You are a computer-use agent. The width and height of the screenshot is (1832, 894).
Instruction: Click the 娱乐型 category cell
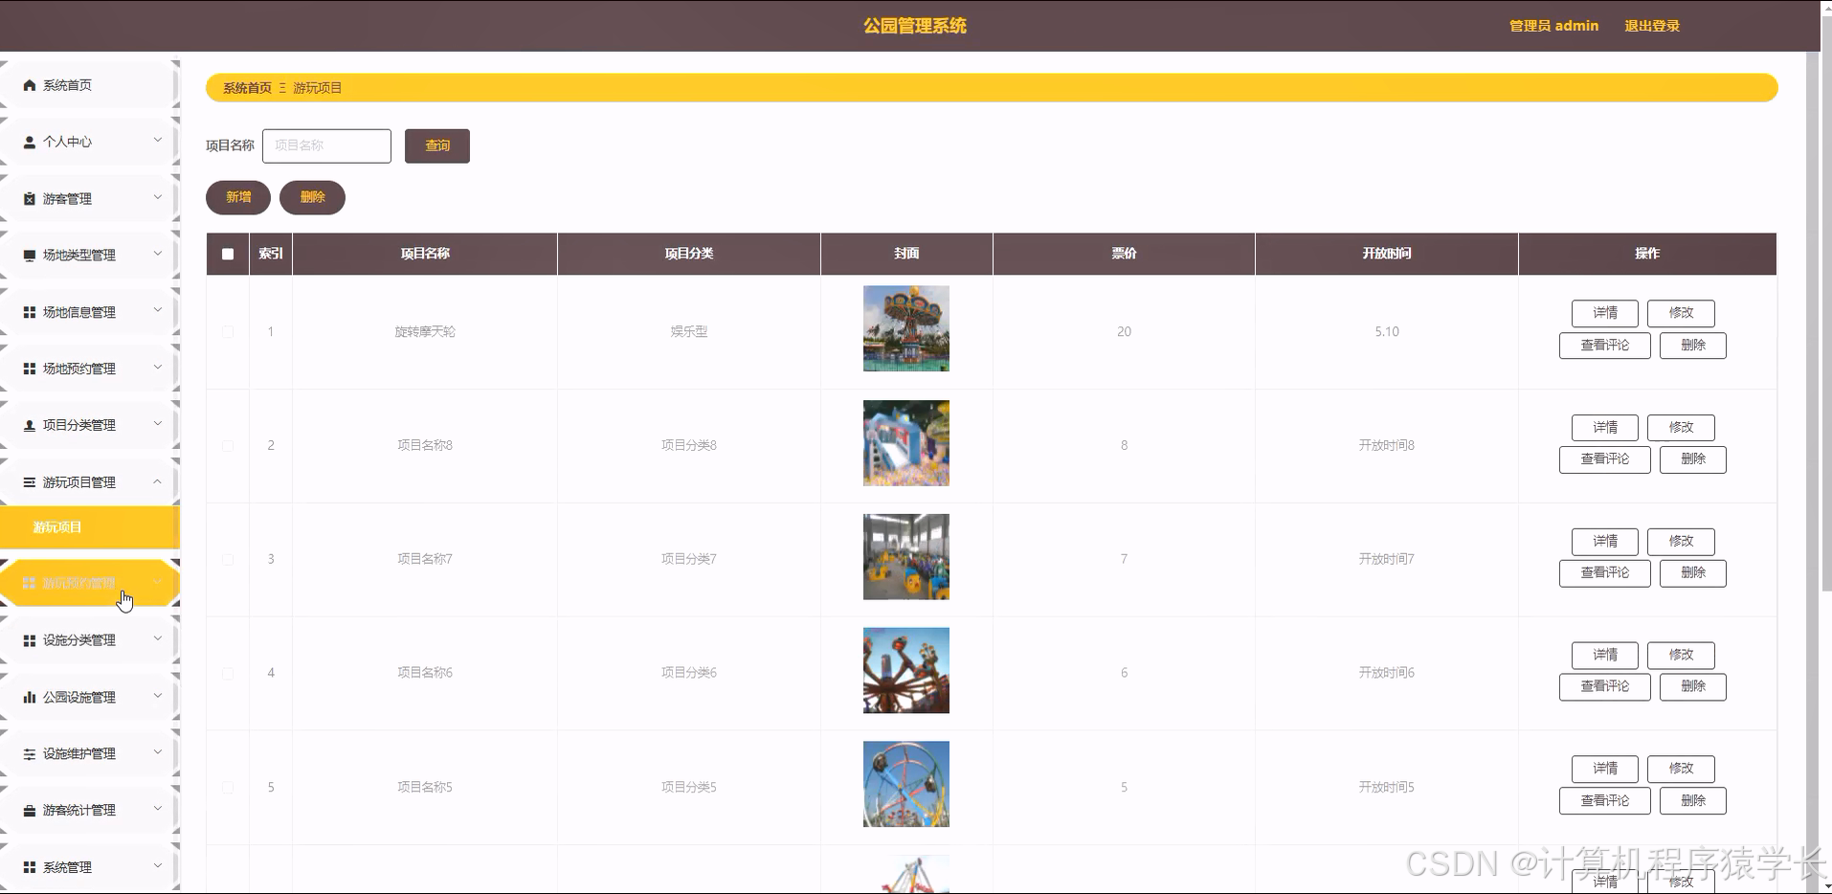pos(689,332)
